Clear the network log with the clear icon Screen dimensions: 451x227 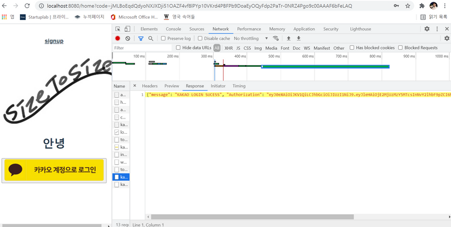tap(127, 39)
